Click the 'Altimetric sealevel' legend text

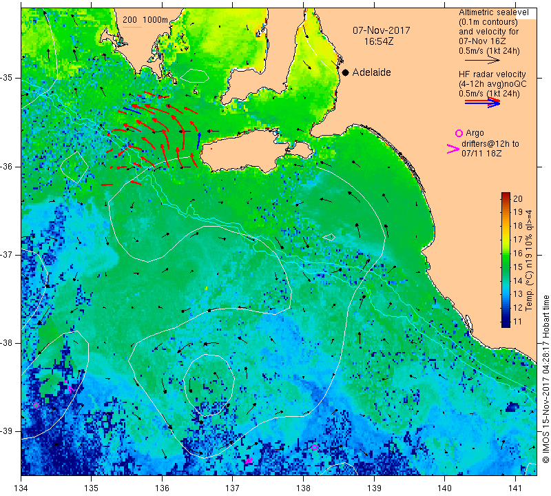point(493,12)
